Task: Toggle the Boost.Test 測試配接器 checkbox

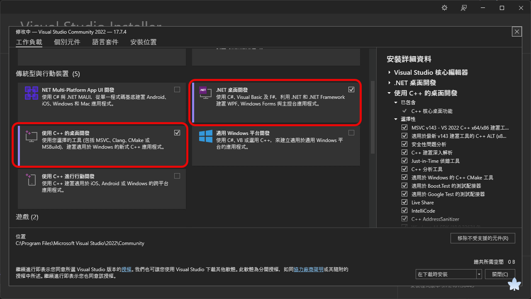Action: point(404,186)
